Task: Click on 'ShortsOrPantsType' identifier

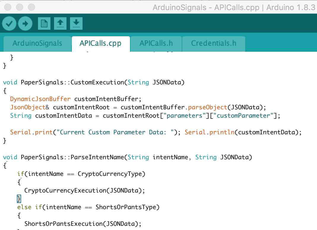Action: coord(126,207)
